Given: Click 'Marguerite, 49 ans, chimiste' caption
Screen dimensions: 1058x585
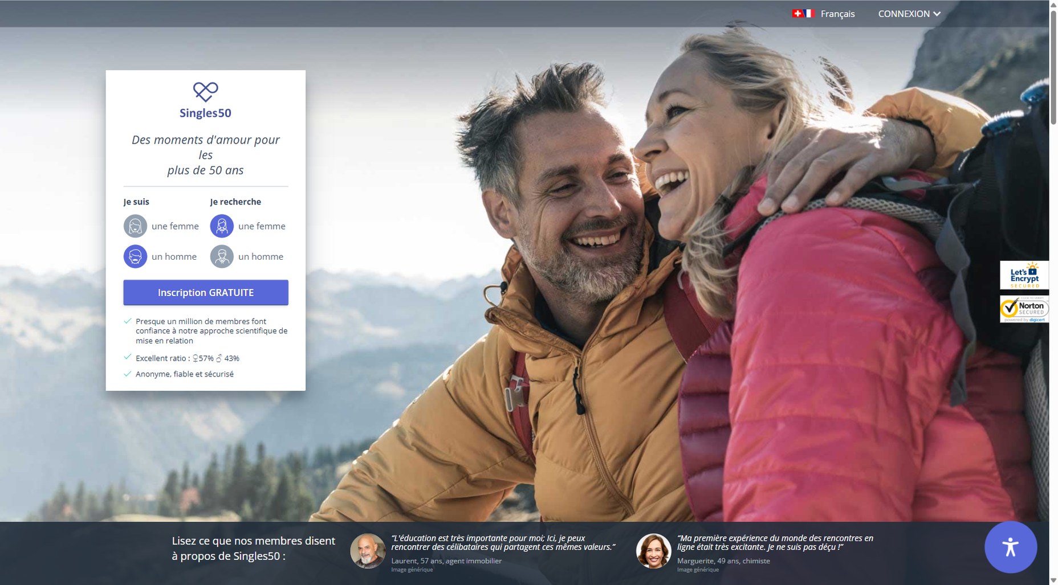Looking at the screenshot, I should point(723,561).
